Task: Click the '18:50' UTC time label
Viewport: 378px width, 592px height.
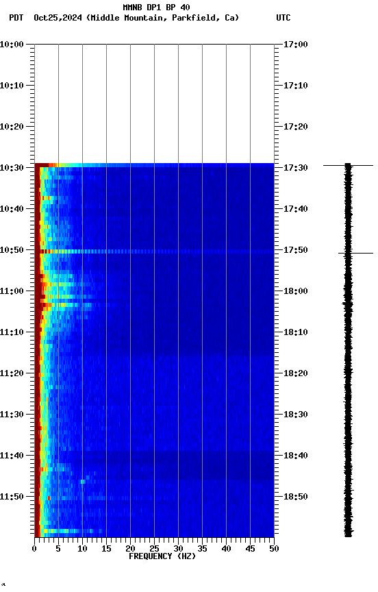Action: (296, 497)
